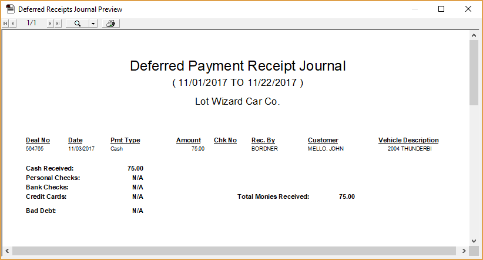Viewport: 483px width, 260px height.
Task: Maximize the preview window
Action: pyautogui.click(x=441, y=9)
